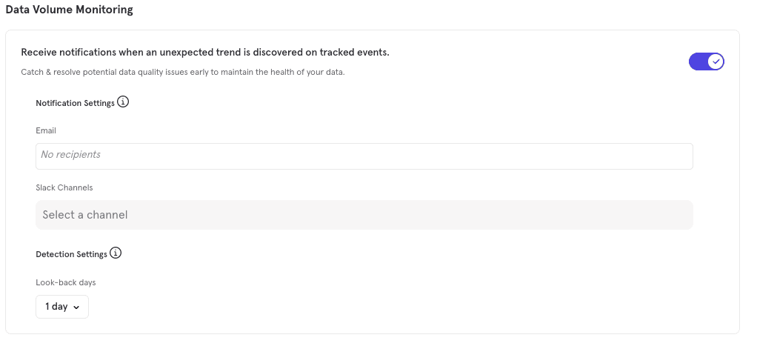Click the purple track of the toggle switch

point(697,62)
